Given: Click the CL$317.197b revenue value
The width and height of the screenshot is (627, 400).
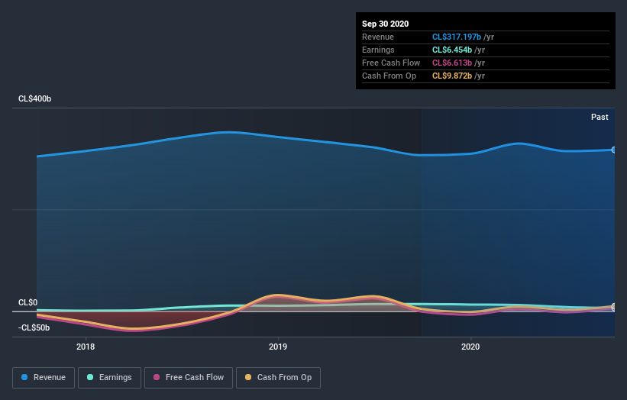Looking at the screenshot, I should pos(456,37).
